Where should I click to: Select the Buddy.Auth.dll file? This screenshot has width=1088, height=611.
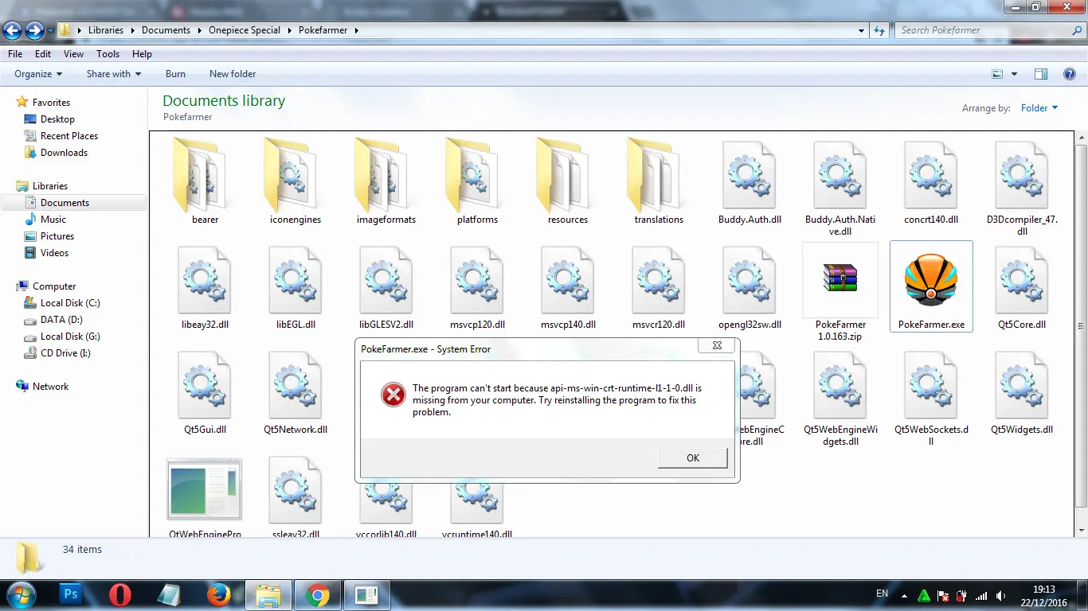(749, 183)
